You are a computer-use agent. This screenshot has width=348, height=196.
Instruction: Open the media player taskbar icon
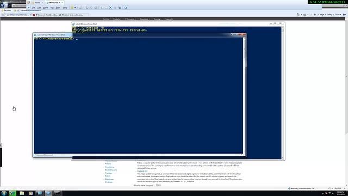[x=30, y=193]
